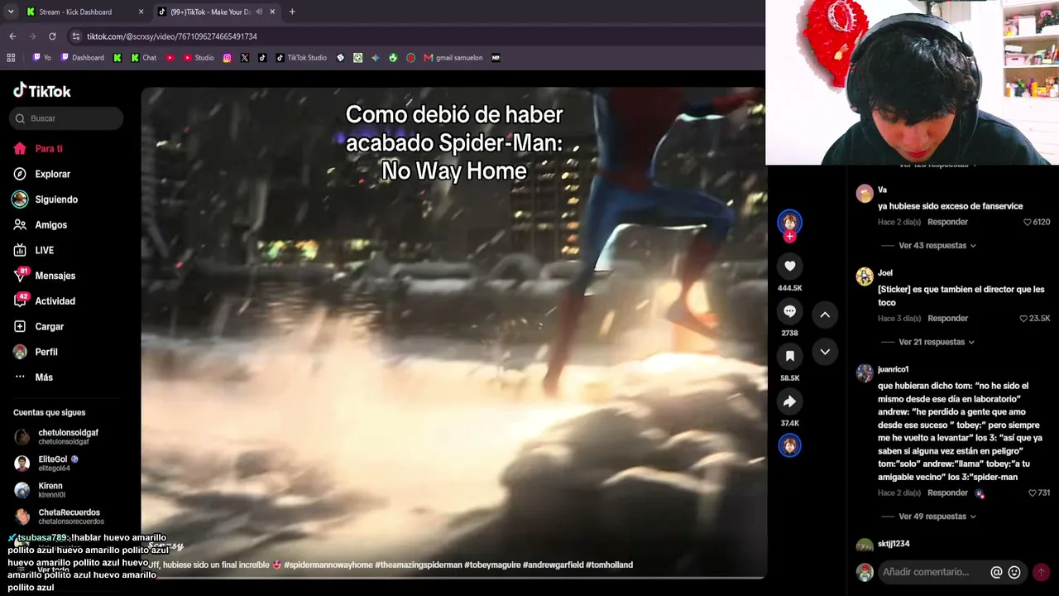Viewport: 1059px width, 596px height.
Task: Open the #spidermannowayhome hashtag
Action: tap(328, 565)
